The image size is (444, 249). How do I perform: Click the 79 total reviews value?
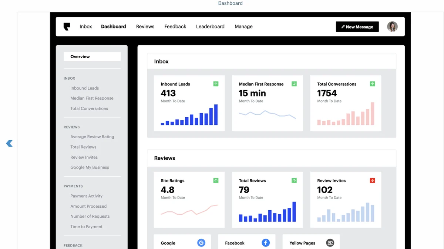pos(244,190)
